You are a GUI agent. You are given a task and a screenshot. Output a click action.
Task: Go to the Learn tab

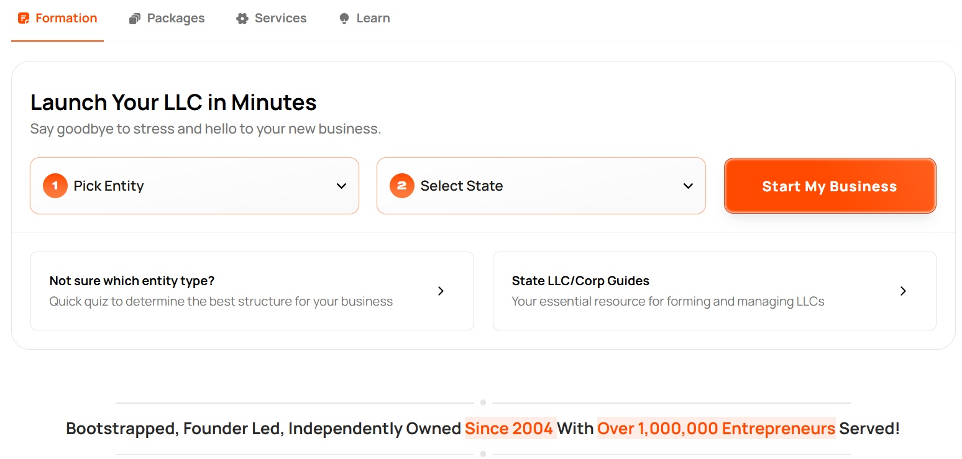click(x=365, y=19)
